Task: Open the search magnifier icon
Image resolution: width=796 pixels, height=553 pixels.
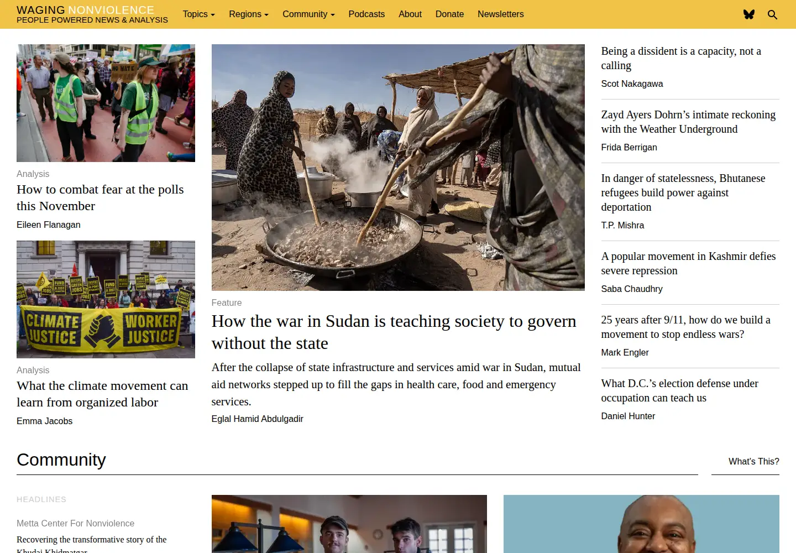Action: coord(773,14)
